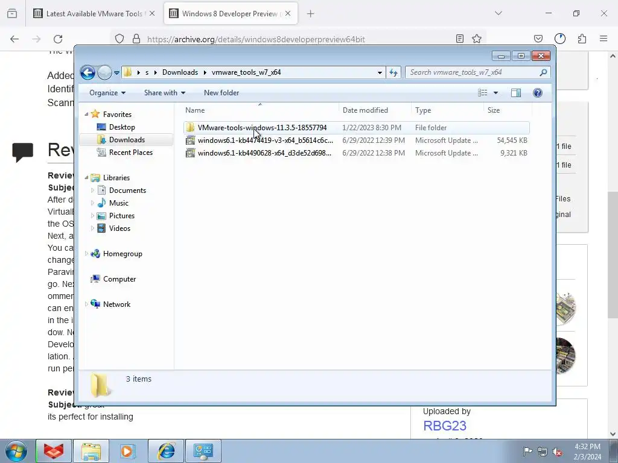Open tracking protection shield icon in URL bar

click(x=119, y=39)
